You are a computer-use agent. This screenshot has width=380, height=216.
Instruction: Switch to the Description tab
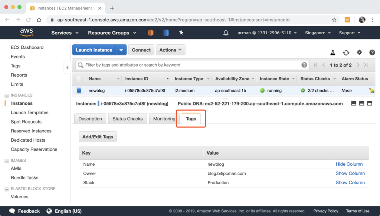[90, 119]
